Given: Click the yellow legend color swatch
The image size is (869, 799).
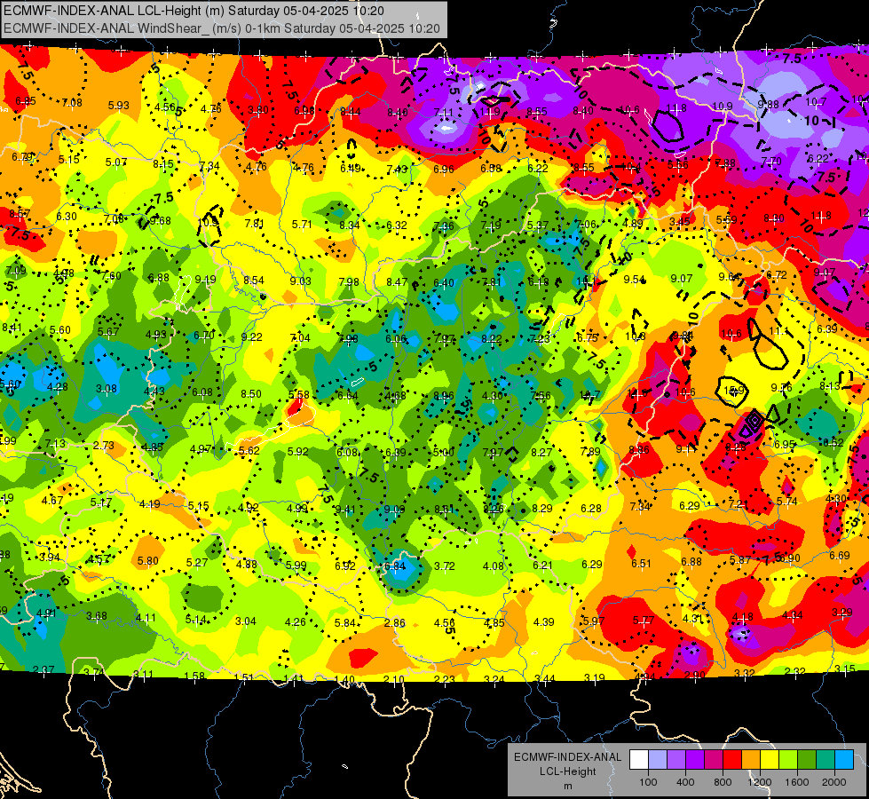Looking at the screenshot, I should [x=770, y=760].
